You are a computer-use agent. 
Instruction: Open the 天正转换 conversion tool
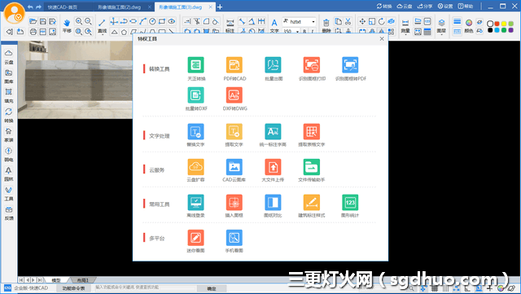195,65
